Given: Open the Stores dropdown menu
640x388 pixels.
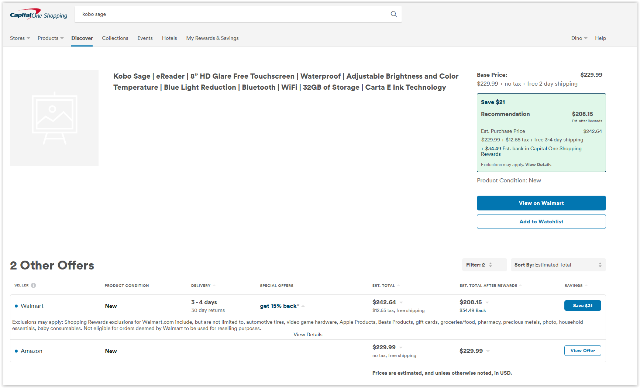Looking at the screenshot, I should [x=20, y=38].
